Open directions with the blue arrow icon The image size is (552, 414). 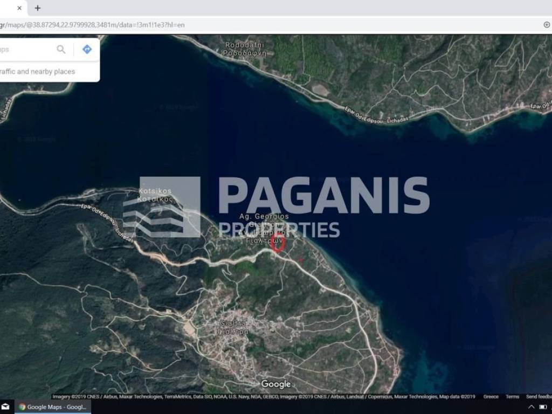[87, 50]
